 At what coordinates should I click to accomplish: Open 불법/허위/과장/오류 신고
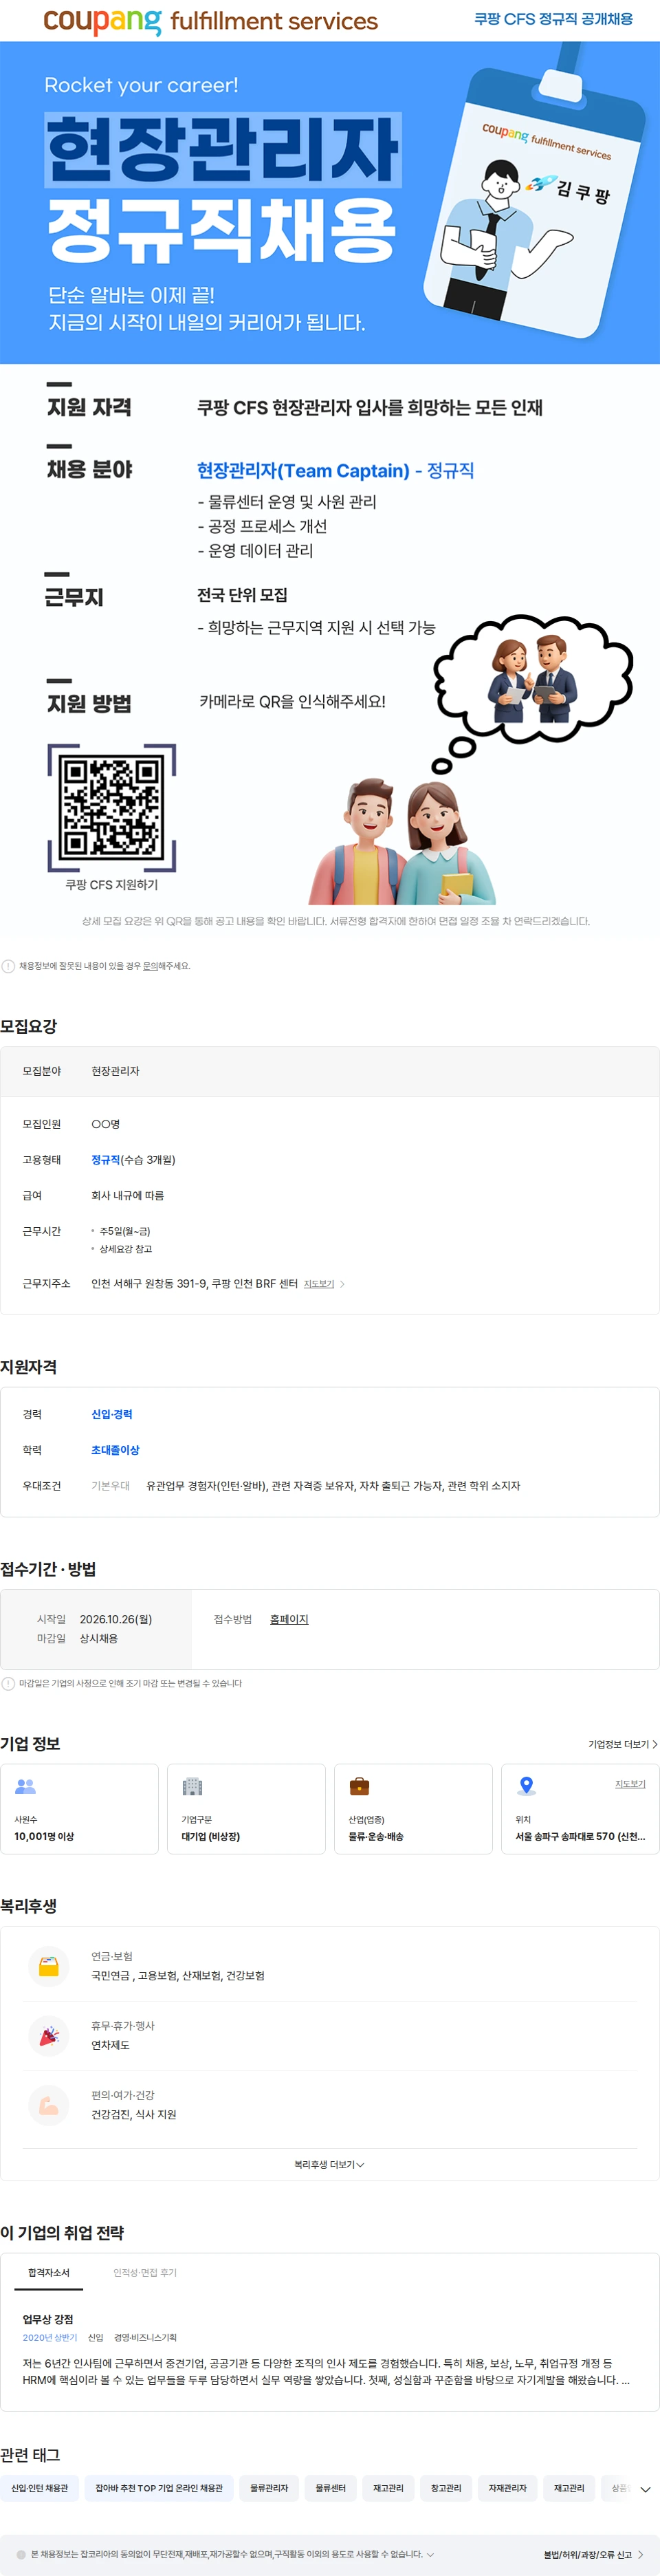593,2554
